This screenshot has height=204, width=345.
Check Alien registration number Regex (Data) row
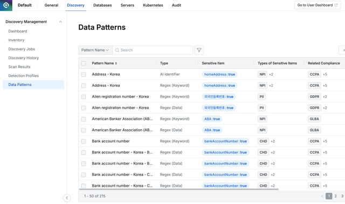pyautogui.click(x=84, y=108)
